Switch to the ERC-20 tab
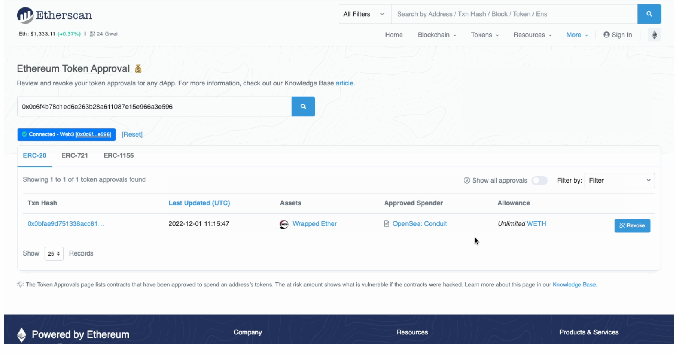Image resolution: width=677 pixels, height=354 pixels. pos(35,156)
